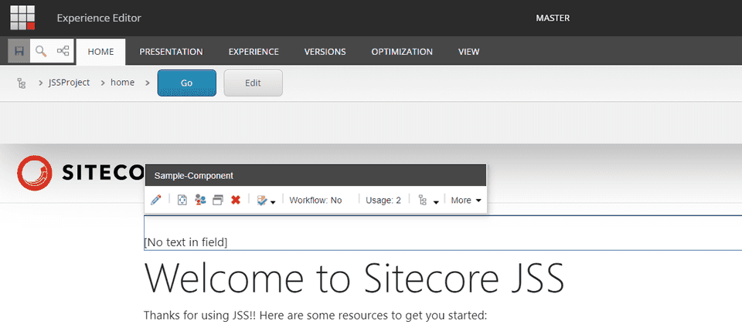
Task: Expand dropdown arrow beside checklist icon
Action: coord(273,203)
